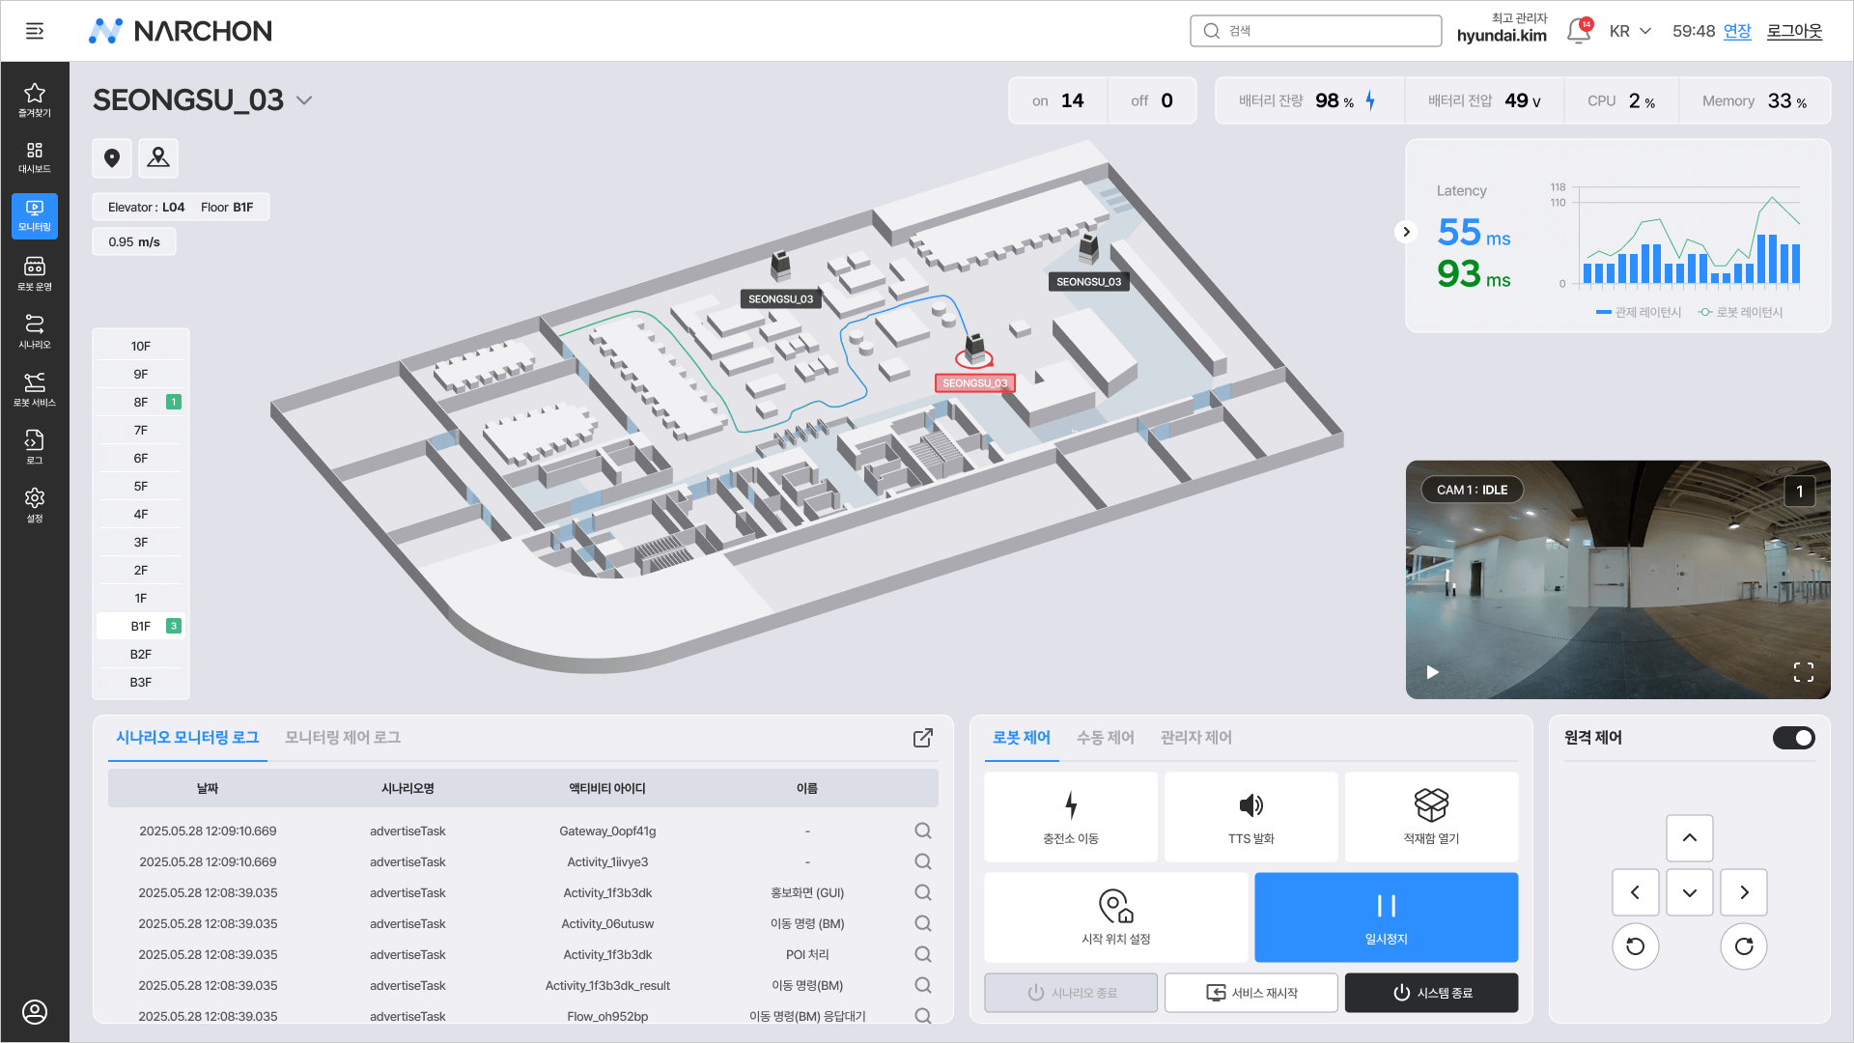Open the notification bell
The height and width of the screenshot is (1043, 1854).
[1579, 31]
